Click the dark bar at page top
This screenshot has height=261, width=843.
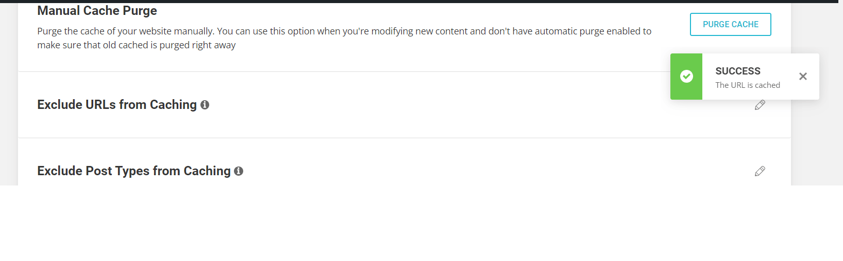[421, 2]
